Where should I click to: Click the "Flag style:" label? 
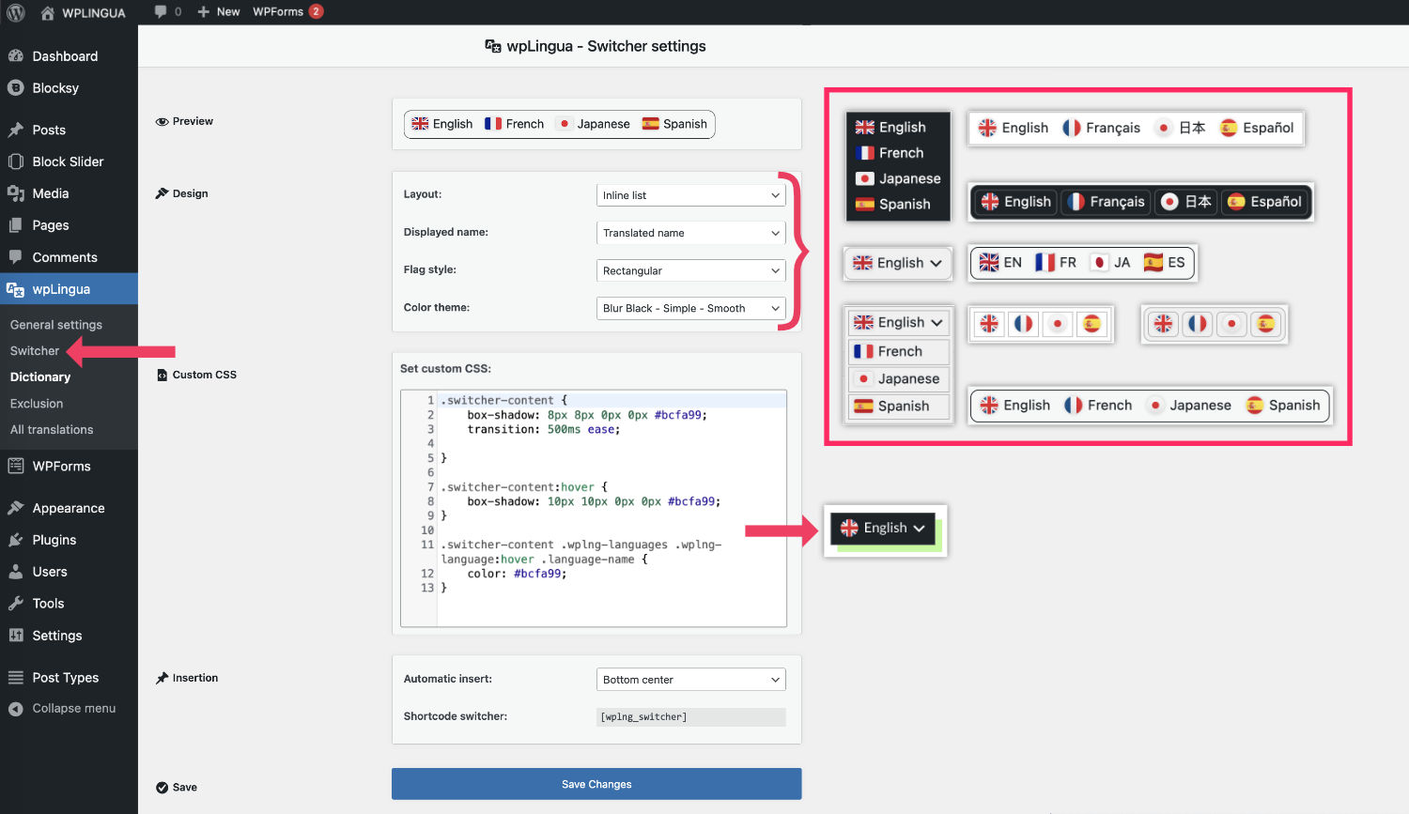(429, 270)
